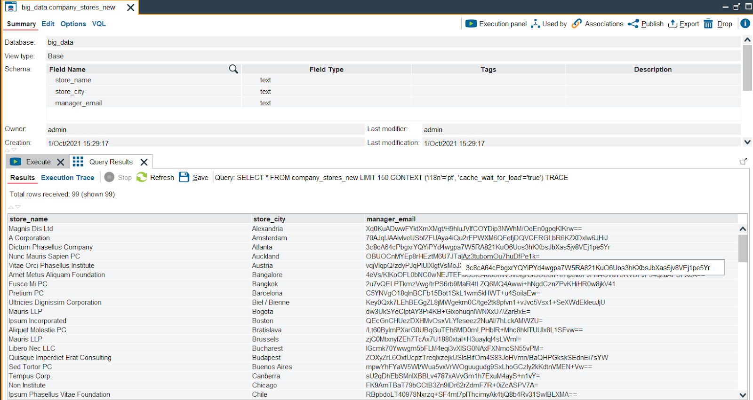
Task: Show Used by dependencies icon
Action: click(535, 24)
